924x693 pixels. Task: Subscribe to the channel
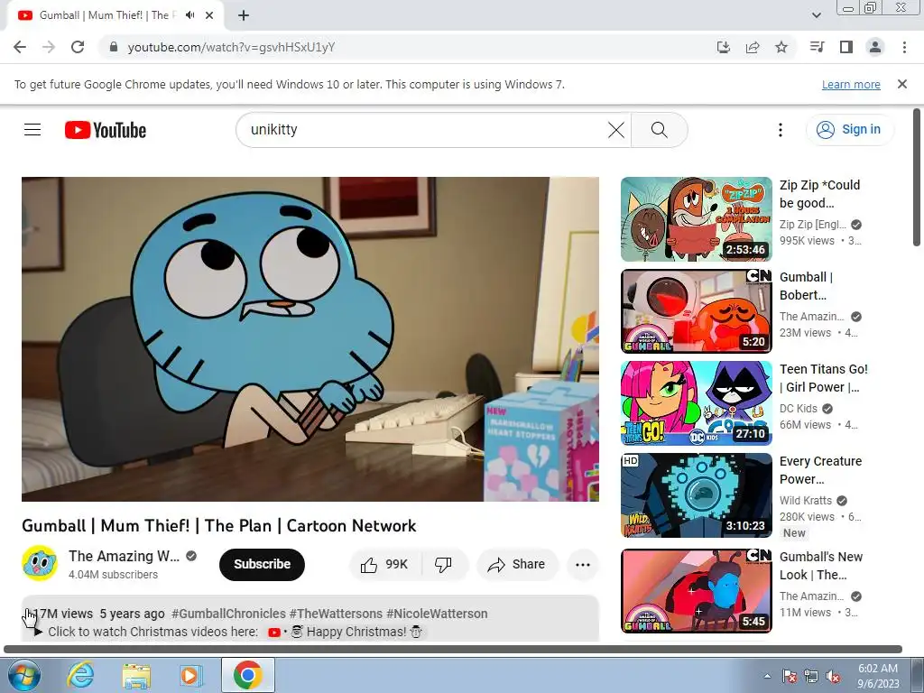(x=262, y=564)
